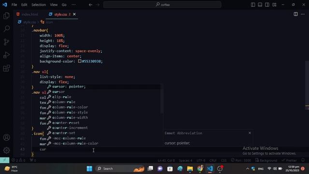
Task: Click the Port: 5500 Live Server indicator
Action: tap(241, 160)
